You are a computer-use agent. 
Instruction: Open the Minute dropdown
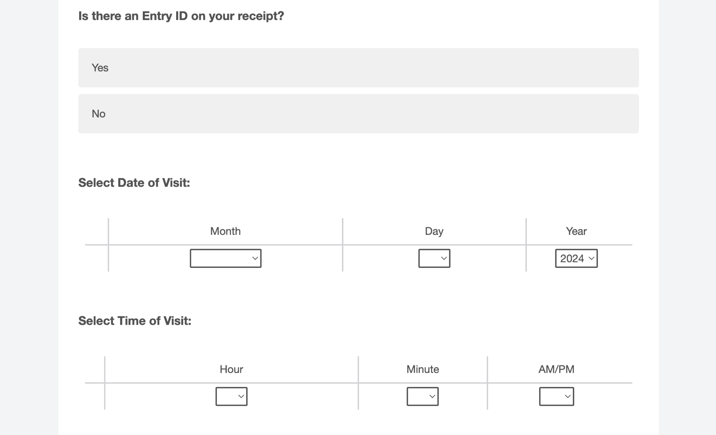(x=422, y=397)
